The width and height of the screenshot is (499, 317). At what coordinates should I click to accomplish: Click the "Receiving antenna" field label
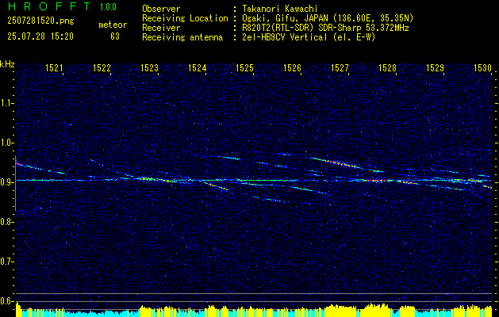click(x=182, y=37)
